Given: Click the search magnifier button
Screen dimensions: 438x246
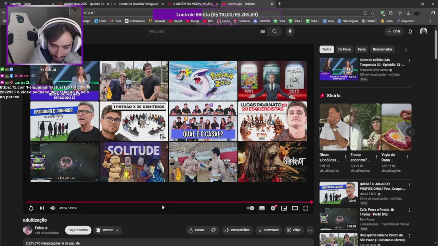Looking at the screenshot, I should [x=274, y=31].
